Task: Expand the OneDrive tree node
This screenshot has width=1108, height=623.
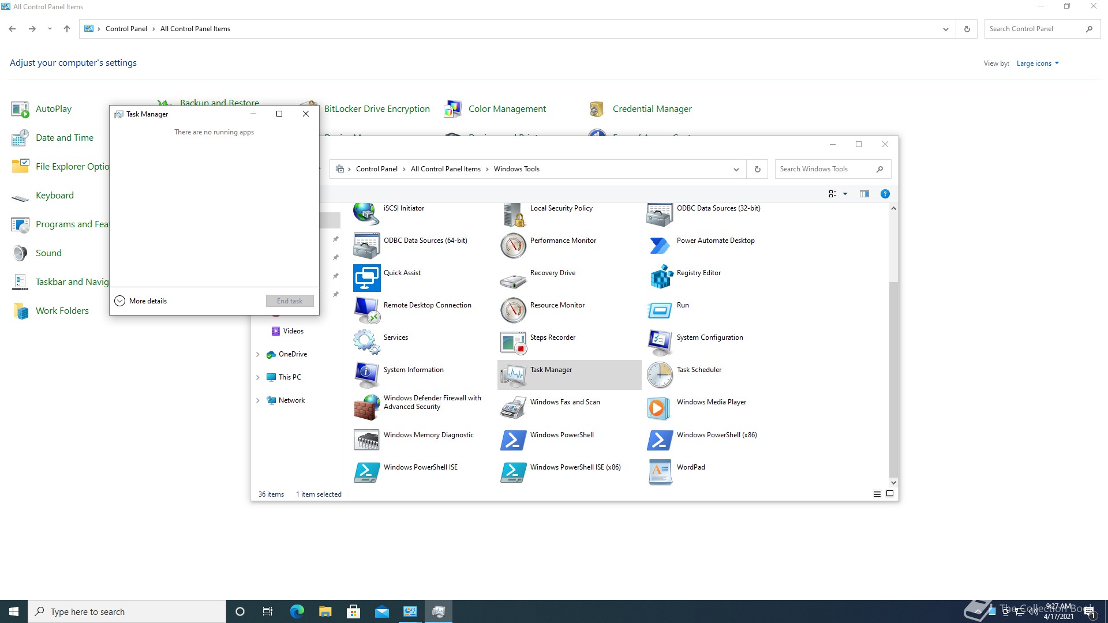Action: click(257, 354)
